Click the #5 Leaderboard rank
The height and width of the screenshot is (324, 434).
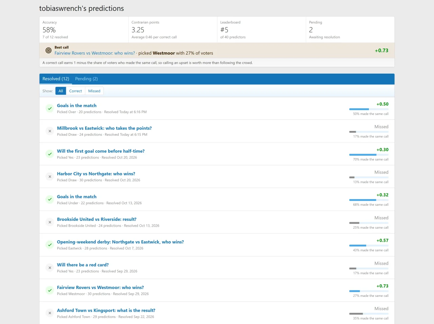[224, 30]
